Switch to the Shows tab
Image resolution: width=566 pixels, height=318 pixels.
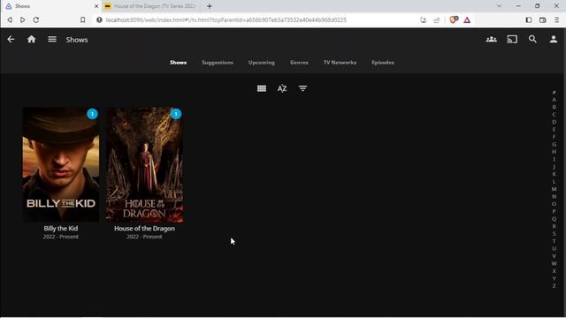point(179,63)
